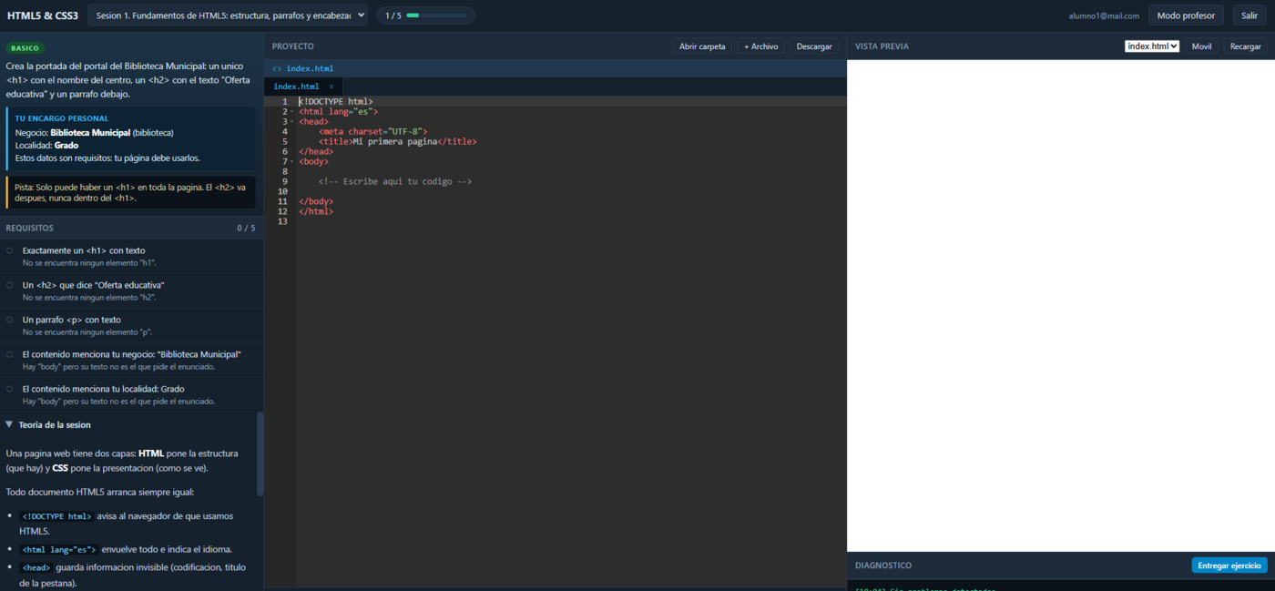Click the title tag line in editor
Image resolution: width=1275 pixels, height=591 pixels.
[397, 141]
